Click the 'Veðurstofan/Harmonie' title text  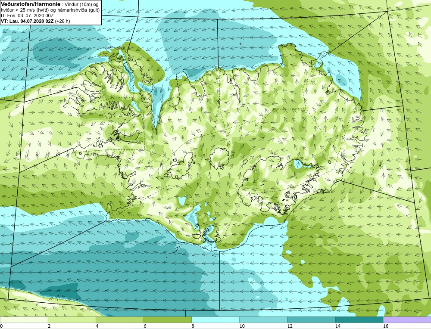point(30,4)
